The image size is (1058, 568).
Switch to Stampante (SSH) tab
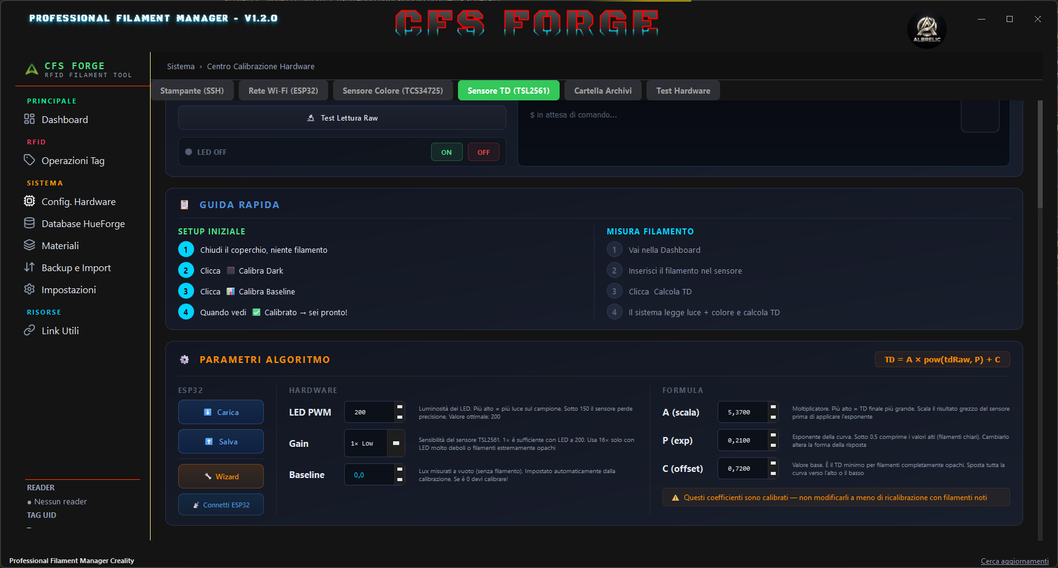pyautogui.click(x=192, y=91)
